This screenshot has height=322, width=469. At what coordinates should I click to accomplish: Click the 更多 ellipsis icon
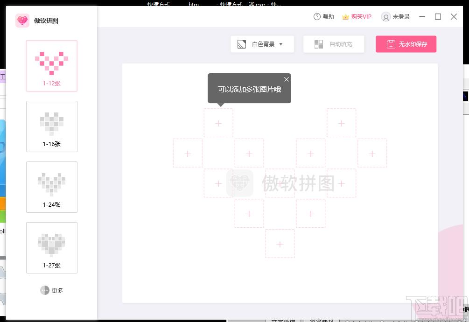click(x=45, y=290)
